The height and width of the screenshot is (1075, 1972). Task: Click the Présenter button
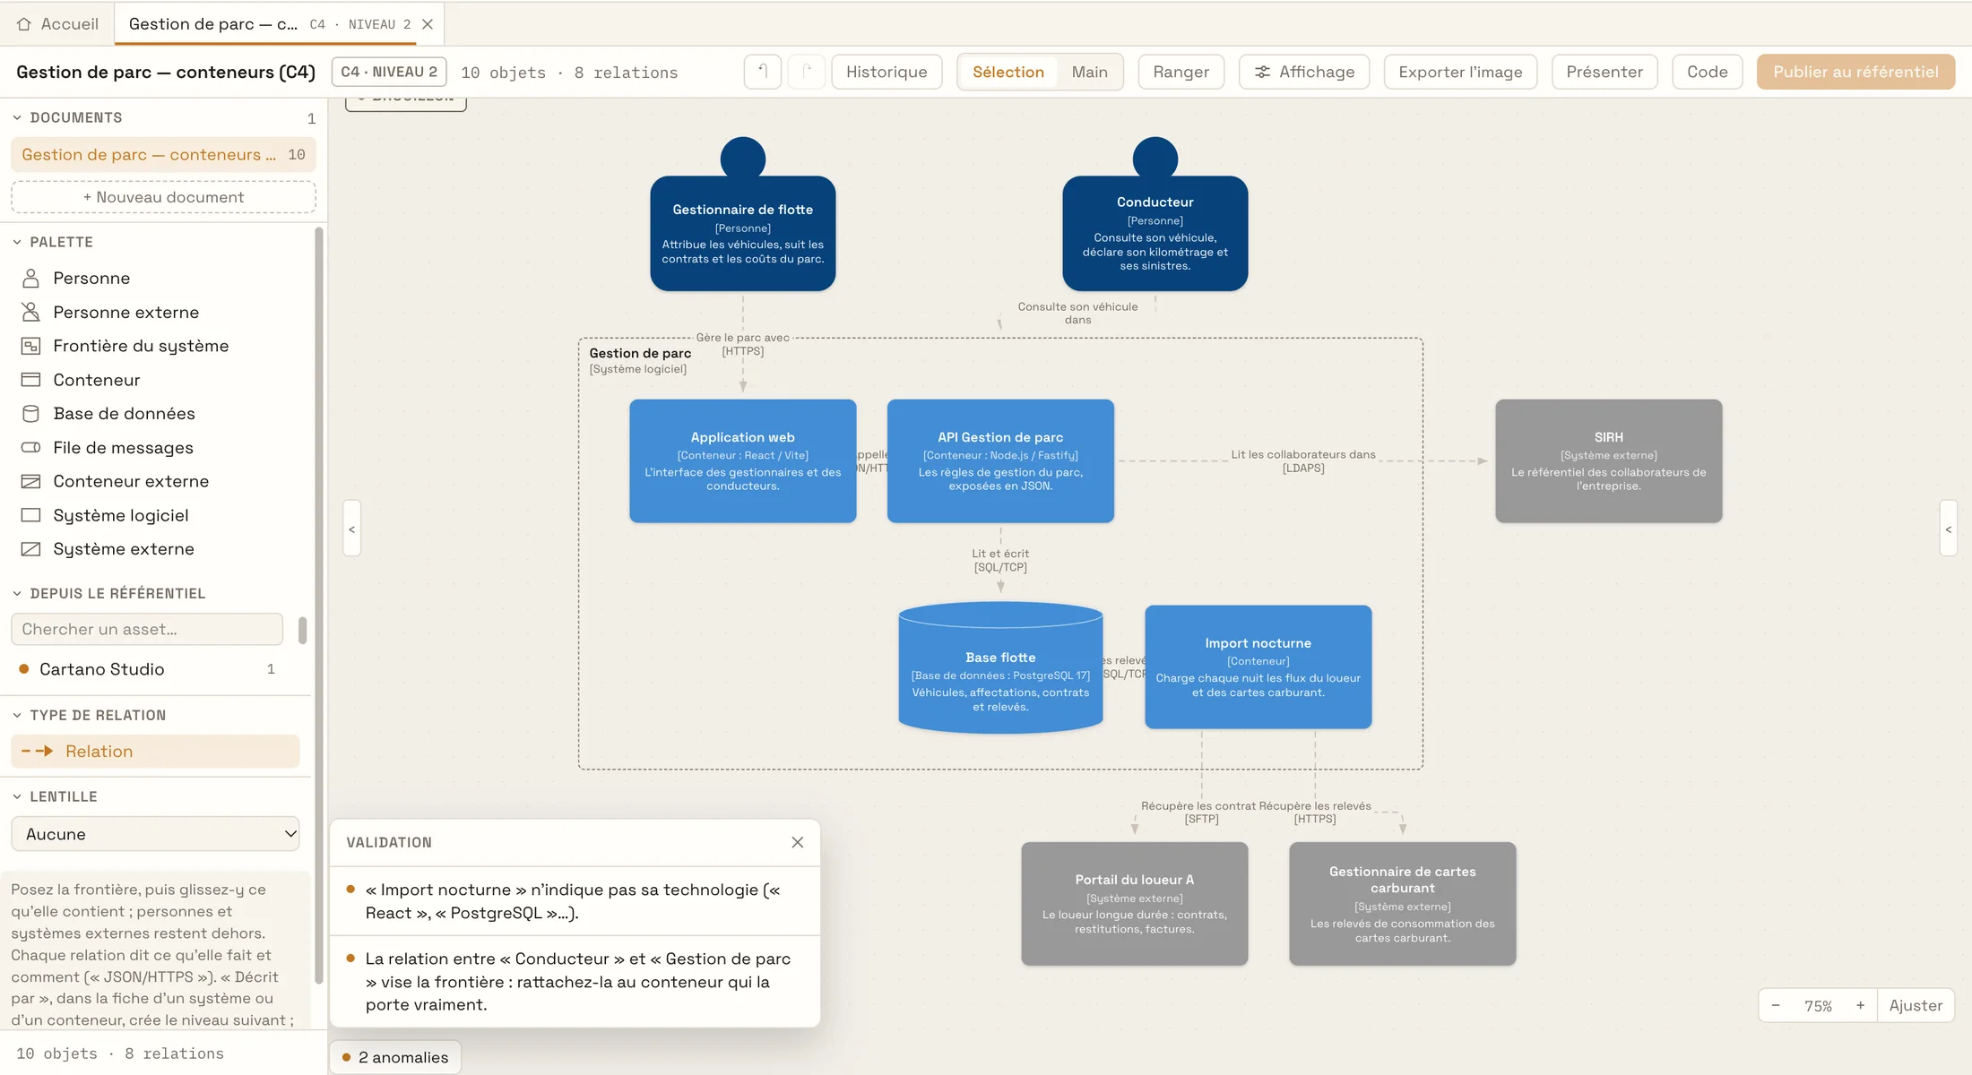[x=1604, y=72]
